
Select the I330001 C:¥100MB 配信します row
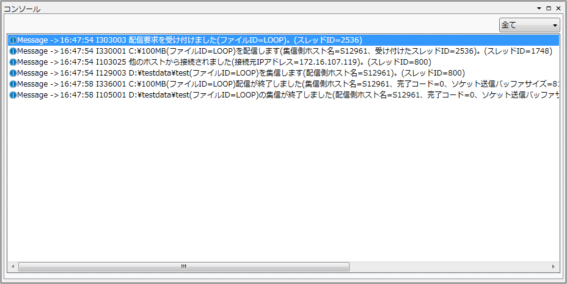(x=283, y=51)
